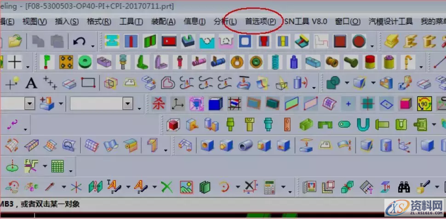Open the 信息(I) menu

point(194,22)
